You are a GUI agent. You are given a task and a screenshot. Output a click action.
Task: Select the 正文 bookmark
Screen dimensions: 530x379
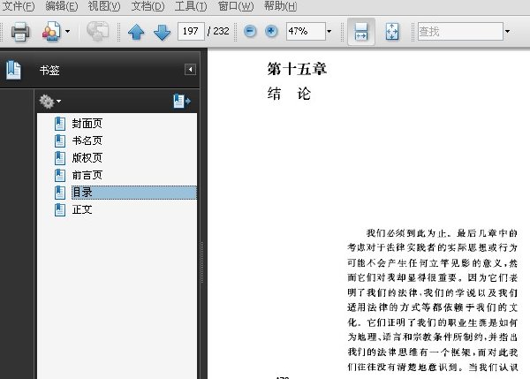[82, 209]
